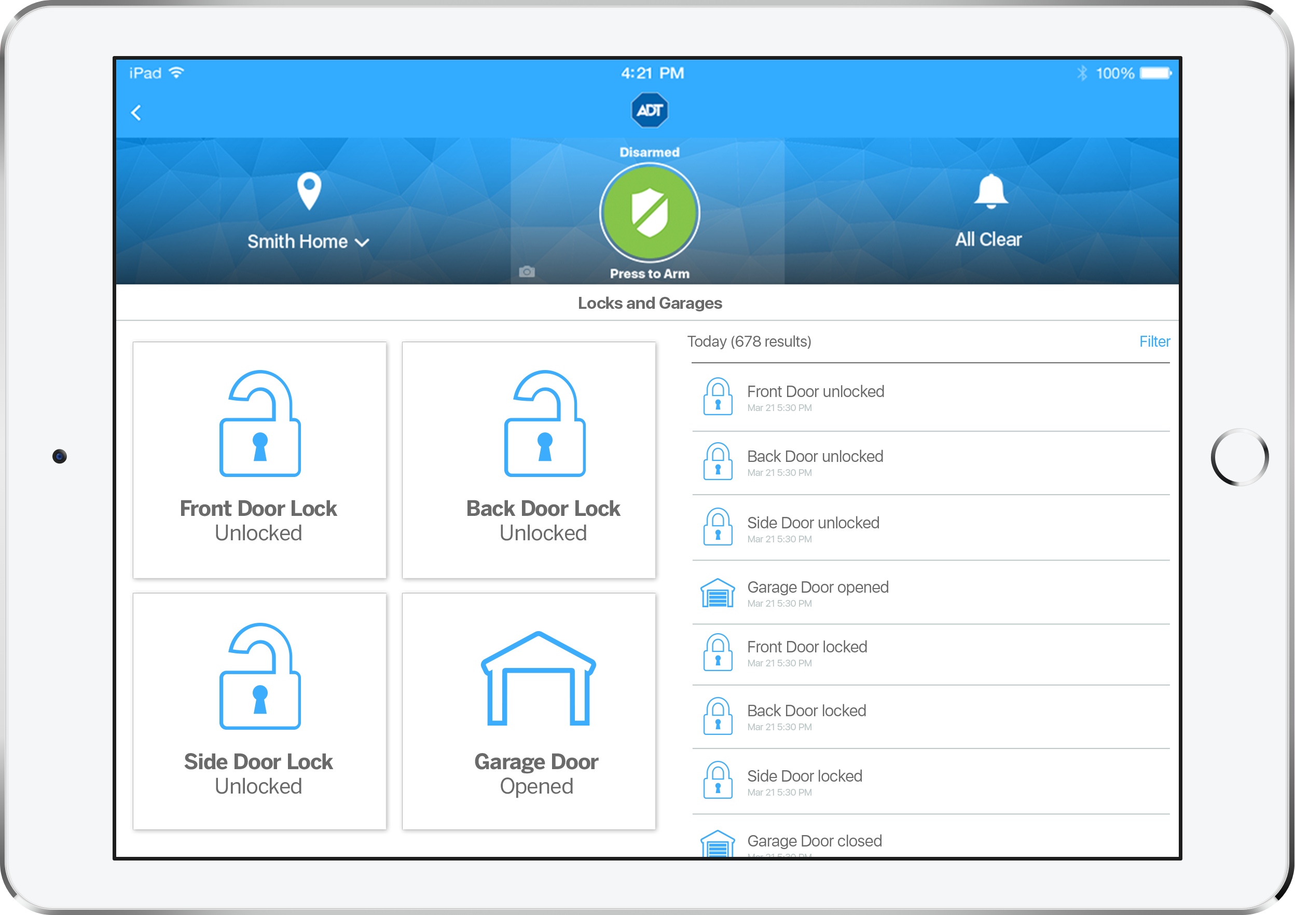The image size is (1295, 915).
Task: Open the Side Door unlocked event
Action: [x=931, y=528]
